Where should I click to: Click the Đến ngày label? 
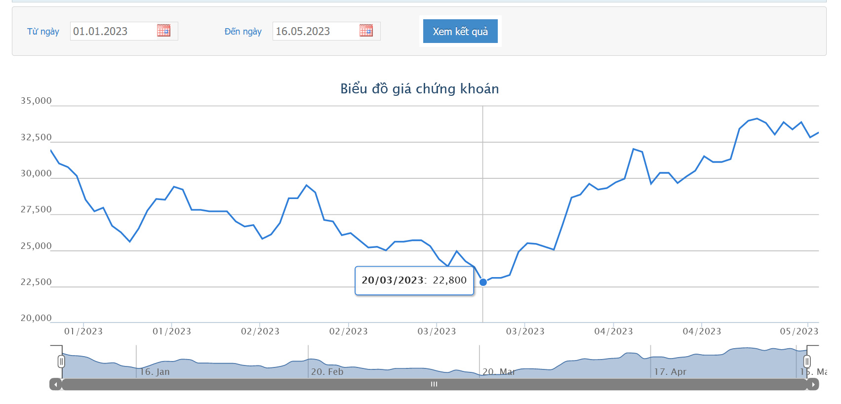point(243,32)
